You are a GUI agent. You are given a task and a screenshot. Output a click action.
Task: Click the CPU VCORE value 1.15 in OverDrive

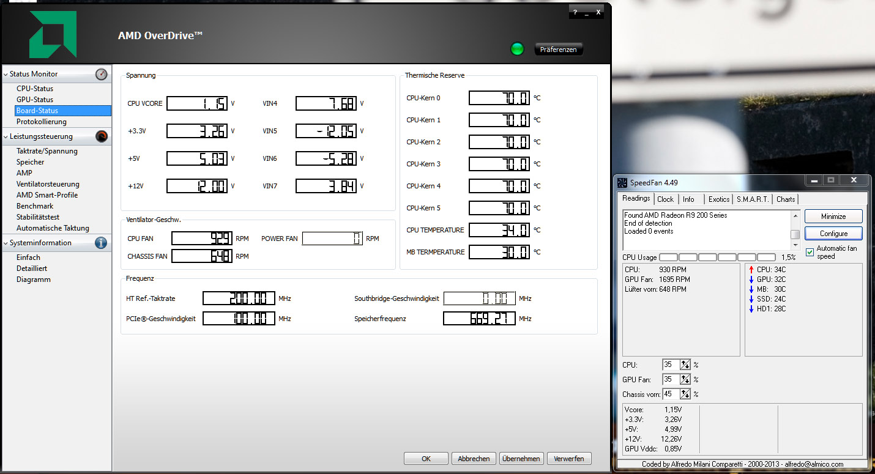tap(197, 103)
